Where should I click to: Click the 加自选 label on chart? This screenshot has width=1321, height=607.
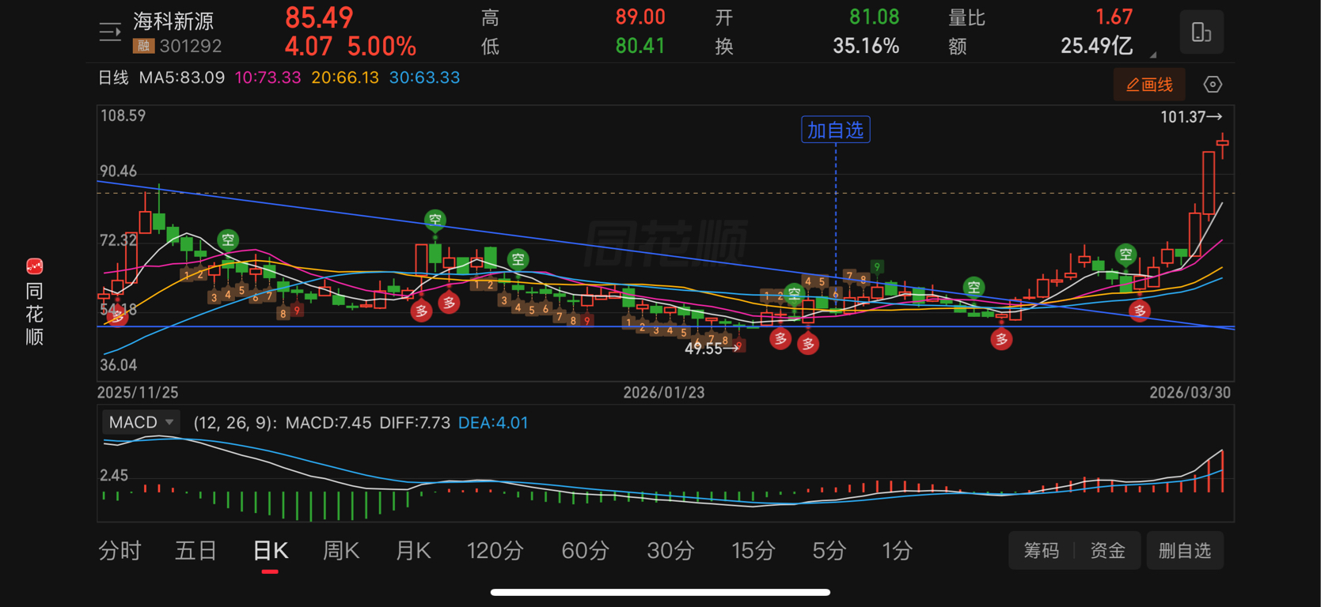[836, 130]
